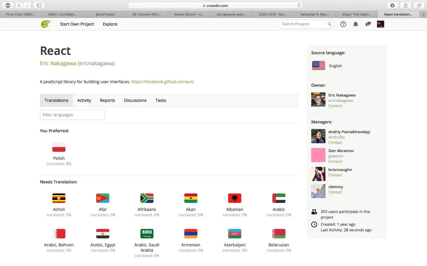
Task: Select the Armenian flag icon
Action: [191, 234]
